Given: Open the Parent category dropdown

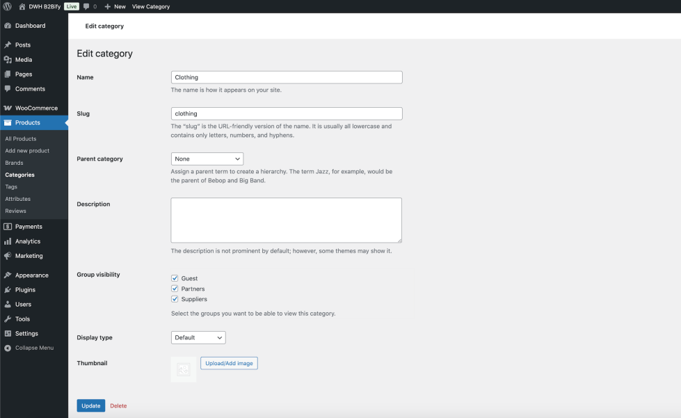Looking at the screenshot, I should (x=207, y=159).
